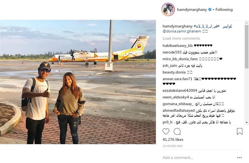View the 41,276 likes list
Viewport: 249px width, 163px height.
tap(173, 140)
